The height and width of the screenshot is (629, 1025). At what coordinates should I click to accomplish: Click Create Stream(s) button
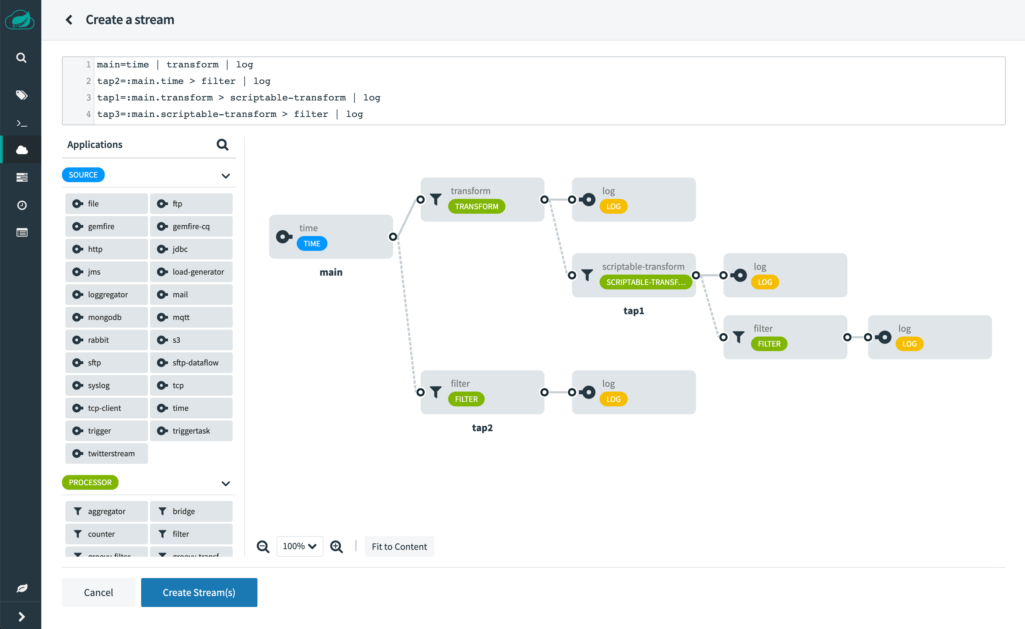coord(199,593)
